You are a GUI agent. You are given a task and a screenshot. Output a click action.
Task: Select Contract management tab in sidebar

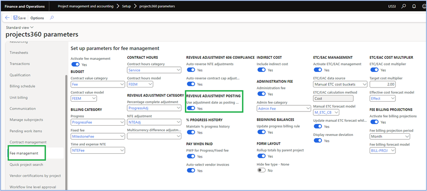coord(29,142)
